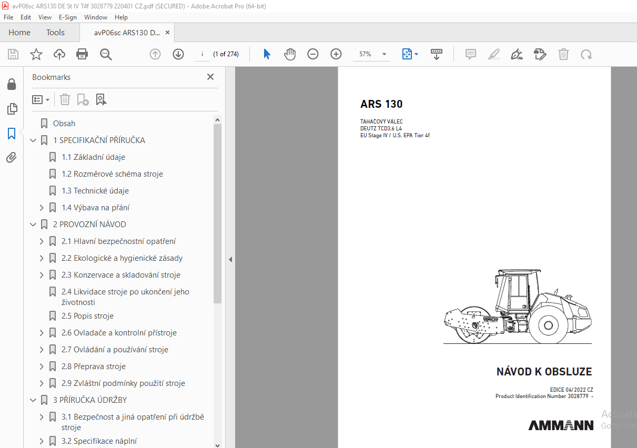This screenshot has width=637, height=448.
Task: Open bookmark 1.1 Základní údaje
Action: (x=93, y=157)
